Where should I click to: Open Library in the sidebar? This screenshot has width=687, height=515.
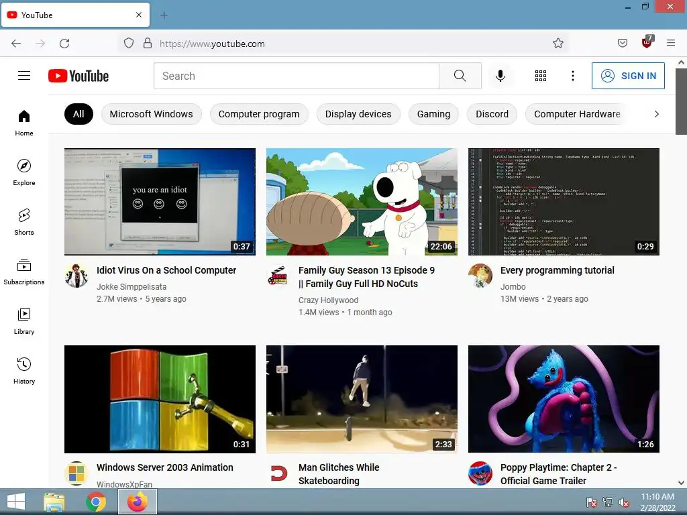click(x=24, y=321)
